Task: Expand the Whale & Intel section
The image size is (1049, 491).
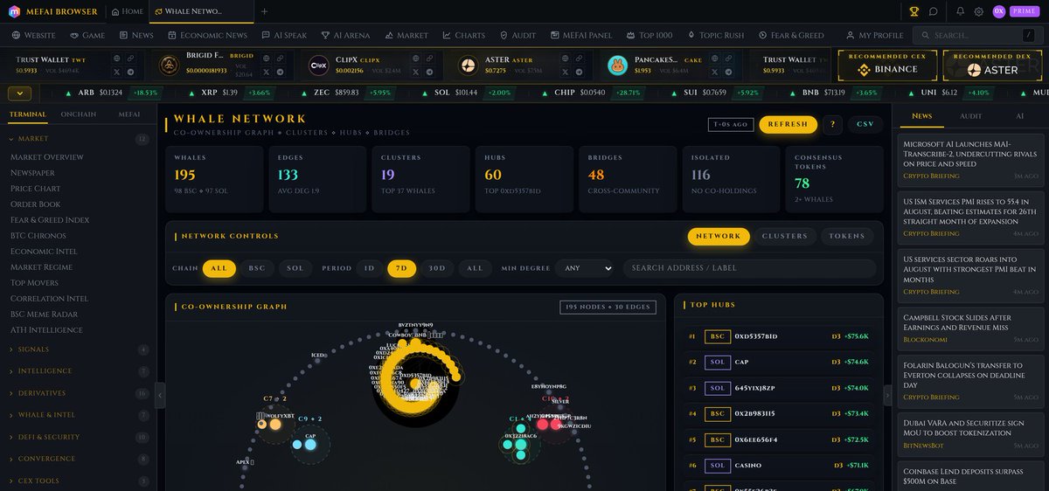Action: 79,415
